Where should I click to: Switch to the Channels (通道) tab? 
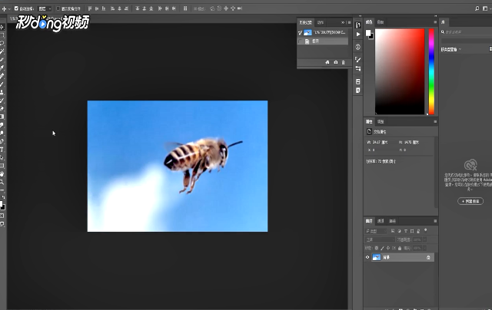tap(381, 221)
